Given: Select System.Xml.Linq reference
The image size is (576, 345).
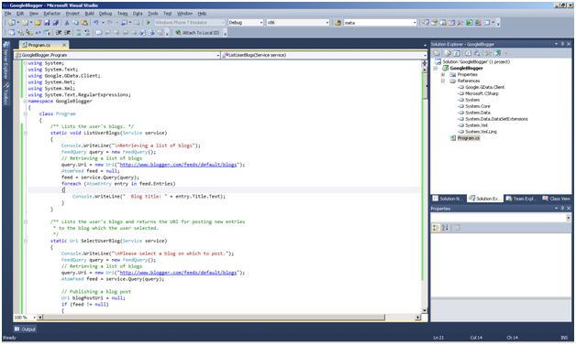Looking at the screenshot, I should pos(481,132).
